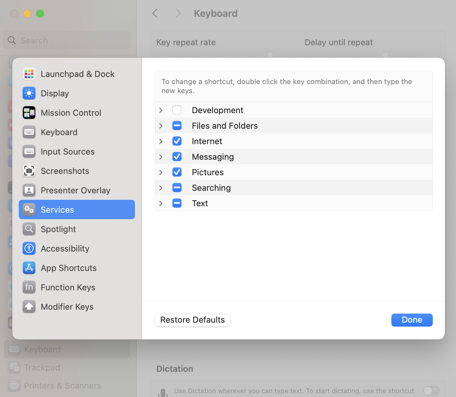Click the Restore Defaults button
Viewport: 456px width, 397px height.
[x=192, y=320]
